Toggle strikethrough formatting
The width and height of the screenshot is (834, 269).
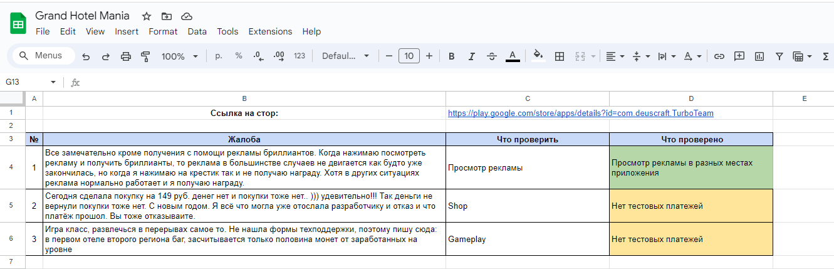pos(492,56)
